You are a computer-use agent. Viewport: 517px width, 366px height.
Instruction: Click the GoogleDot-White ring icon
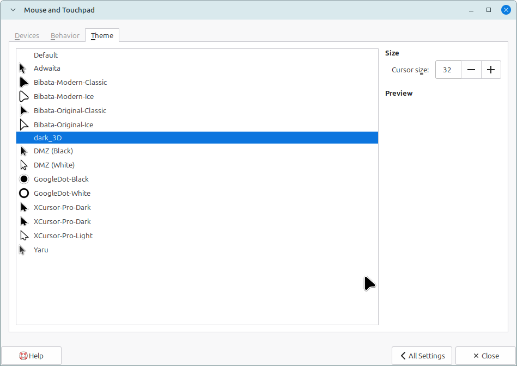click(24, 193)
